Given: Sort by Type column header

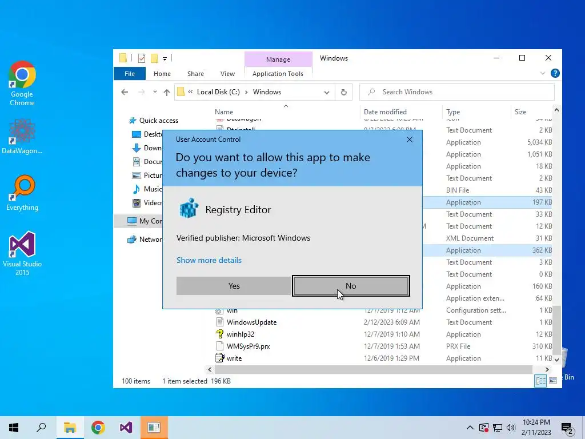Looking at the screenshot, I should coord(453,111).
